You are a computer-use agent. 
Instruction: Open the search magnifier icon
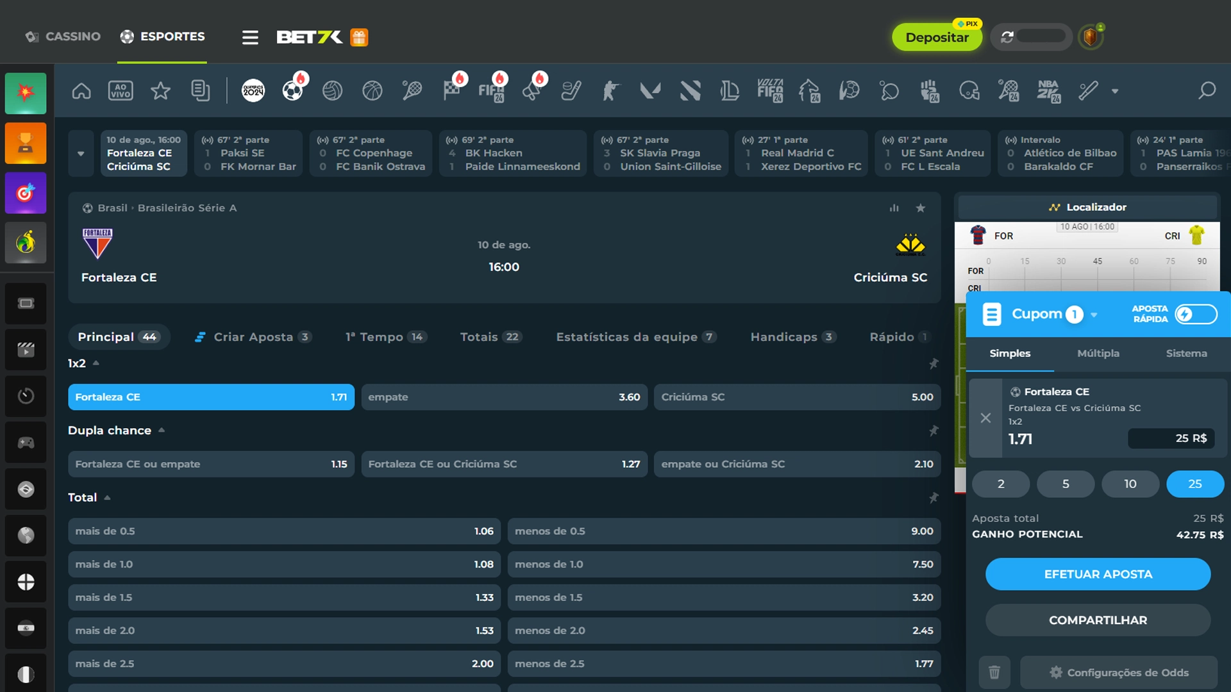tap(1207, 90)
